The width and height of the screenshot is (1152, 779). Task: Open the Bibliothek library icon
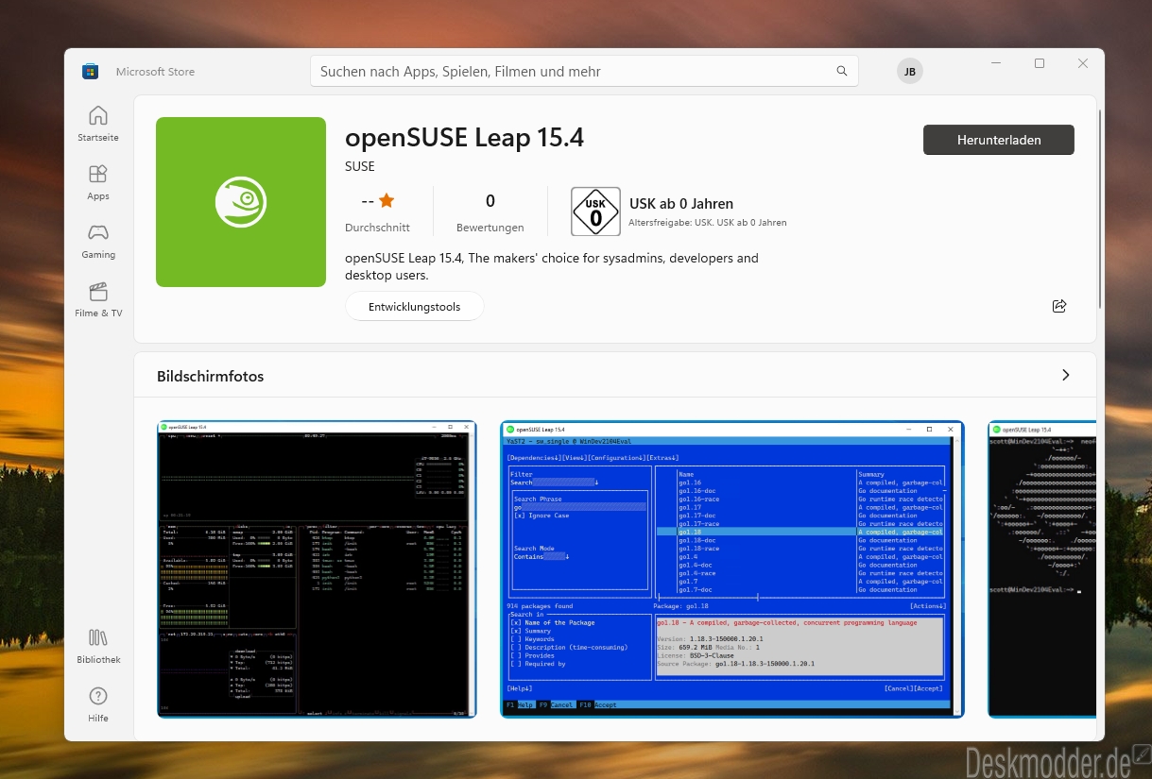98,646
